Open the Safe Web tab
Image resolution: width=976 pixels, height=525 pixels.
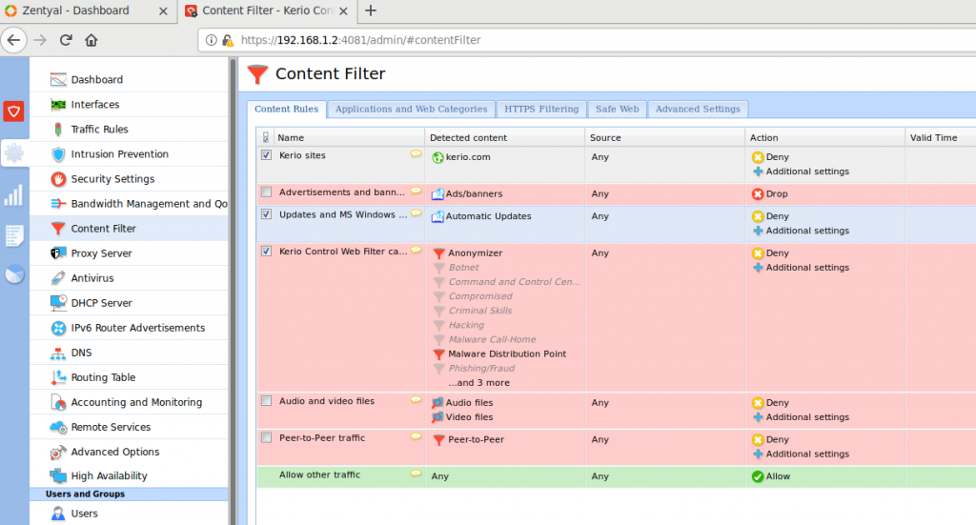(x=617, y=109)
